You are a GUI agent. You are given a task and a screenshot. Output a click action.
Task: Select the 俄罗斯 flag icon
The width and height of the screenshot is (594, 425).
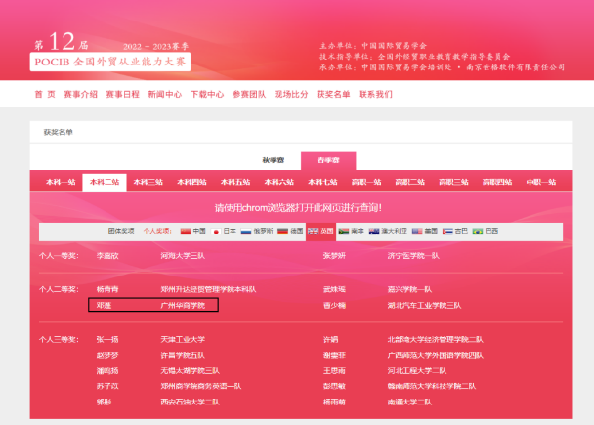246,231
